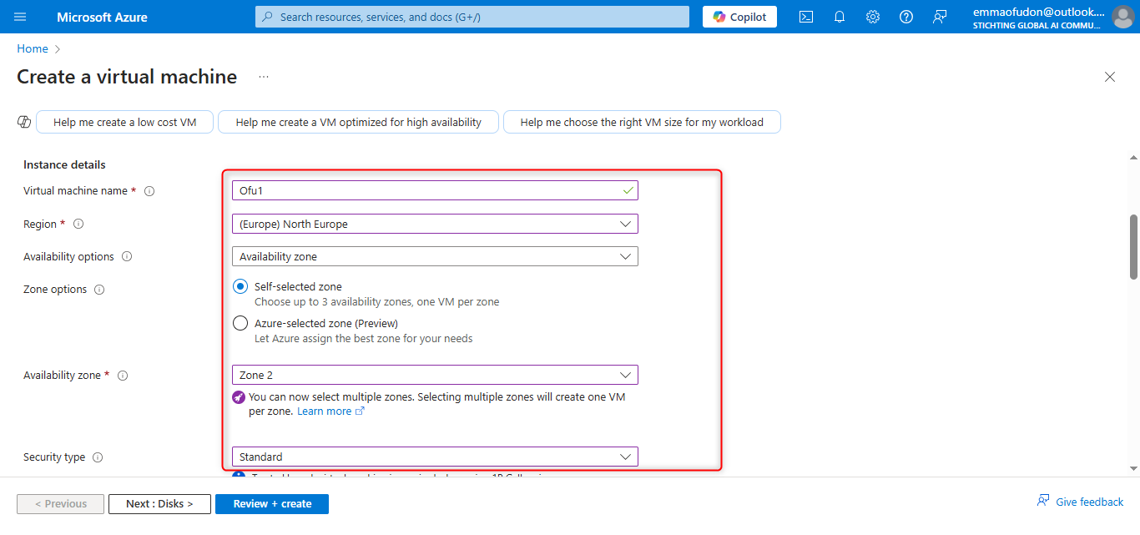
Task: Click the search magnifier icon
Action: point(267,17)
